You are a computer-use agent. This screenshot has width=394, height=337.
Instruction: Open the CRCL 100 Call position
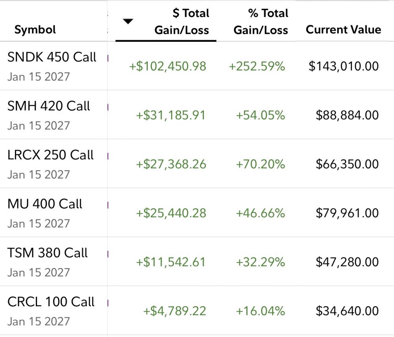coord(51,302)
